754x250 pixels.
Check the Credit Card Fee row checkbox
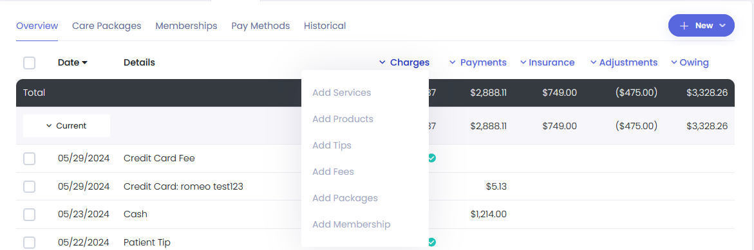30,158
